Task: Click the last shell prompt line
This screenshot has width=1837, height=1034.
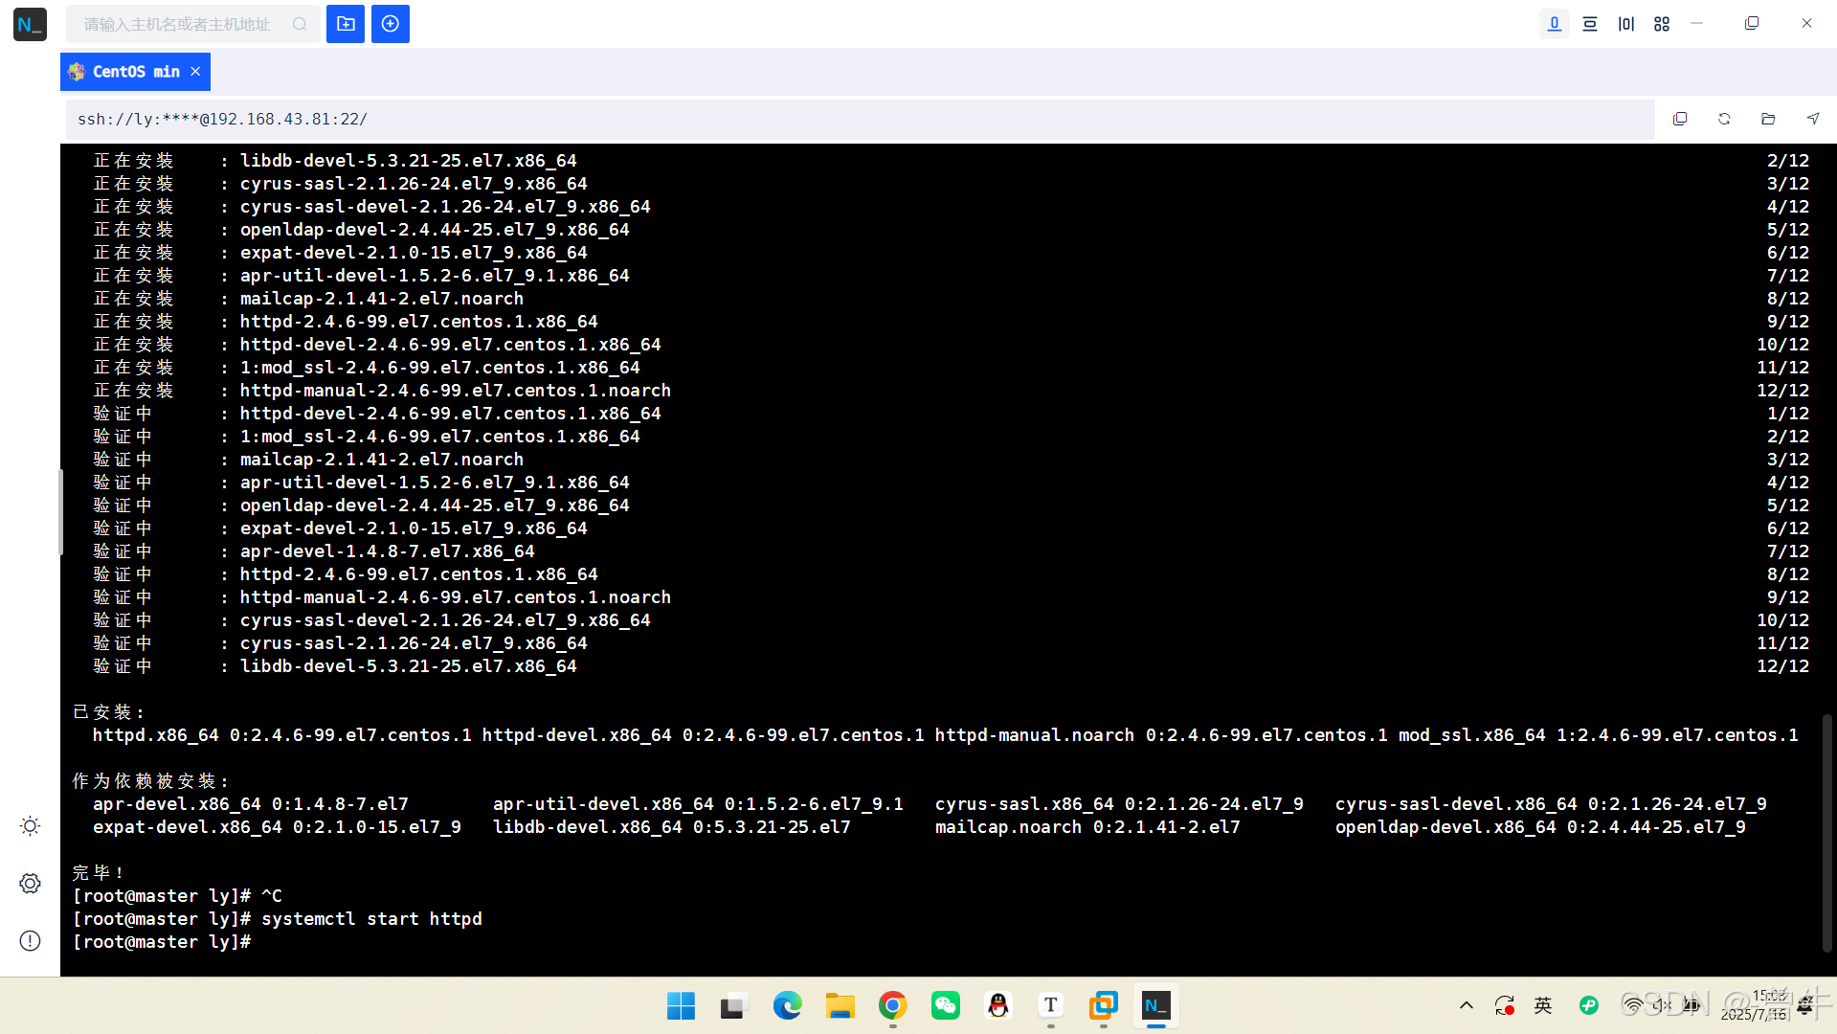Action: (x=162, y=942)
